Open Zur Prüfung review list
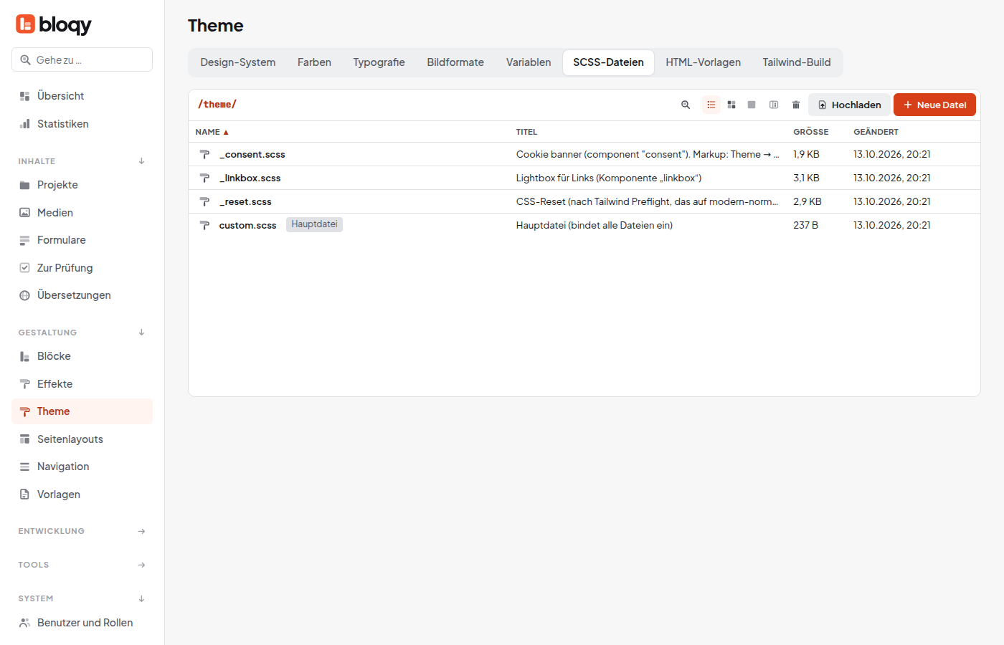 click(82, 268)
